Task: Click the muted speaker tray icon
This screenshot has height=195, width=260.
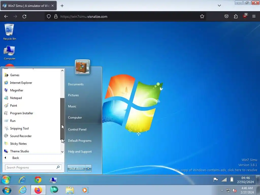Action: [x=234, y=190]
